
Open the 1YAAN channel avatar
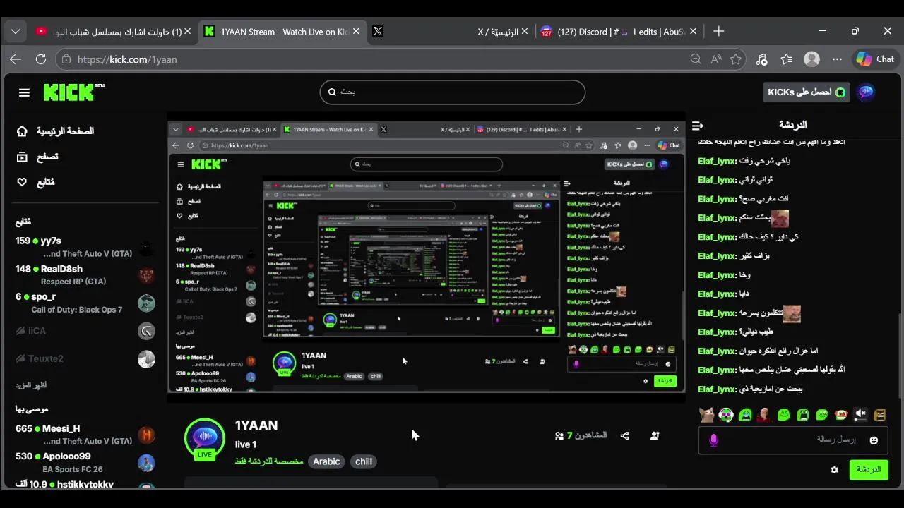205,438
